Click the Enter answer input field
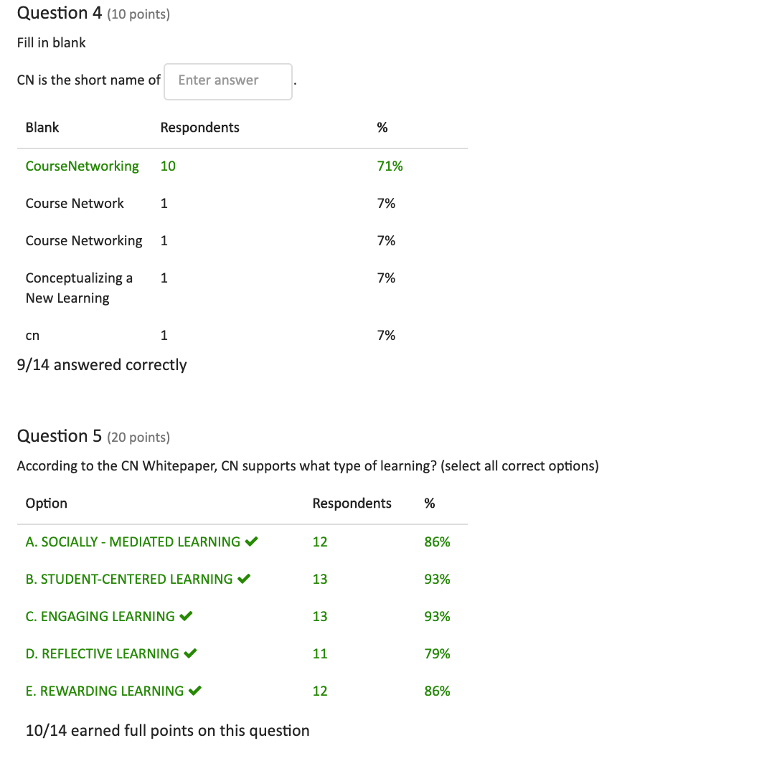The image size is (782, 766). (228, 81)
